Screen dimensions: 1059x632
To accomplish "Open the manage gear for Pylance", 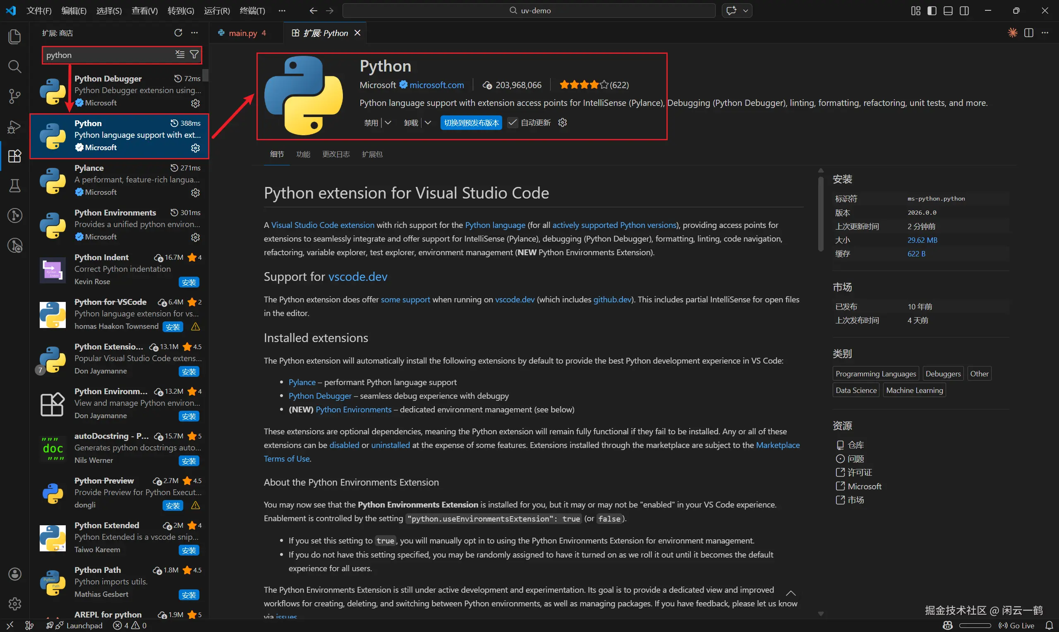I will 195,192.
